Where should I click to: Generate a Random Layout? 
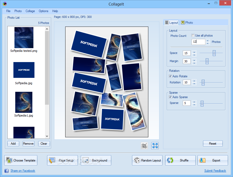[147, 160]
